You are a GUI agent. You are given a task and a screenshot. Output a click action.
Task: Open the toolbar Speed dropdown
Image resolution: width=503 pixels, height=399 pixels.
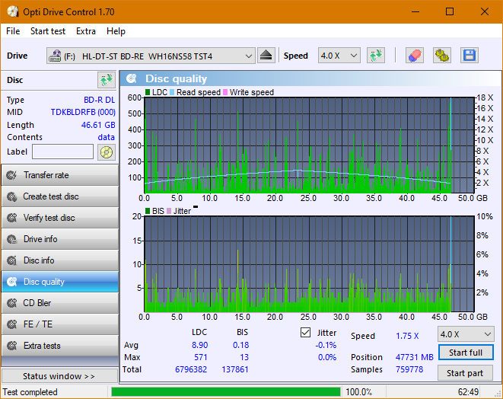(x=339, y=56)
